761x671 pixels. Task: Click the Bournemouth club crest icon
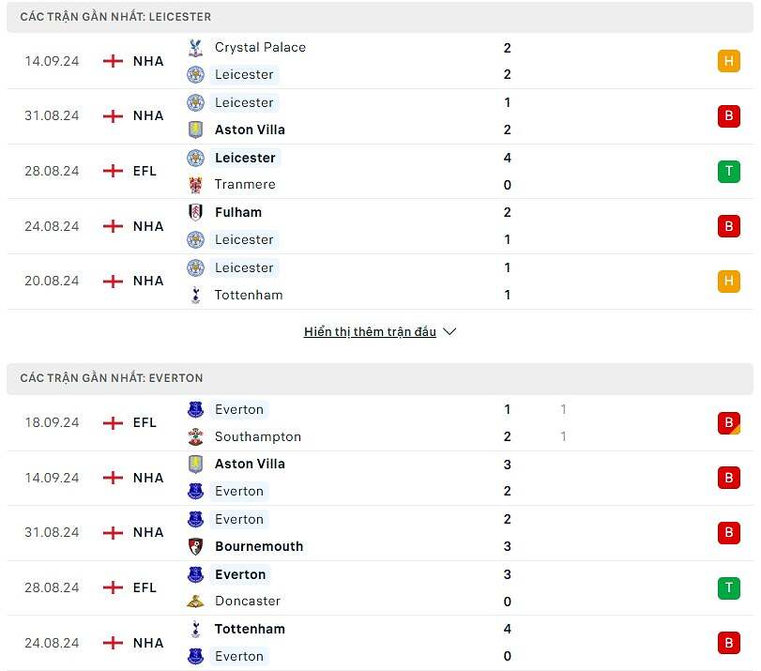(195, 546)
